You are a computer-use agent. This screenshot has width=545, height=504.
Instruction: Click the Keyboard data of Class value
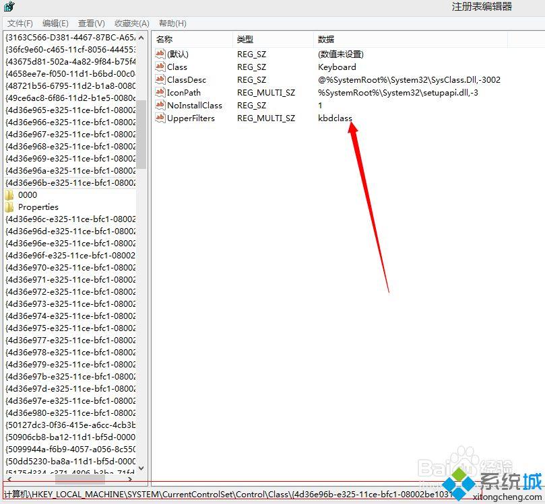click(337, 67)
